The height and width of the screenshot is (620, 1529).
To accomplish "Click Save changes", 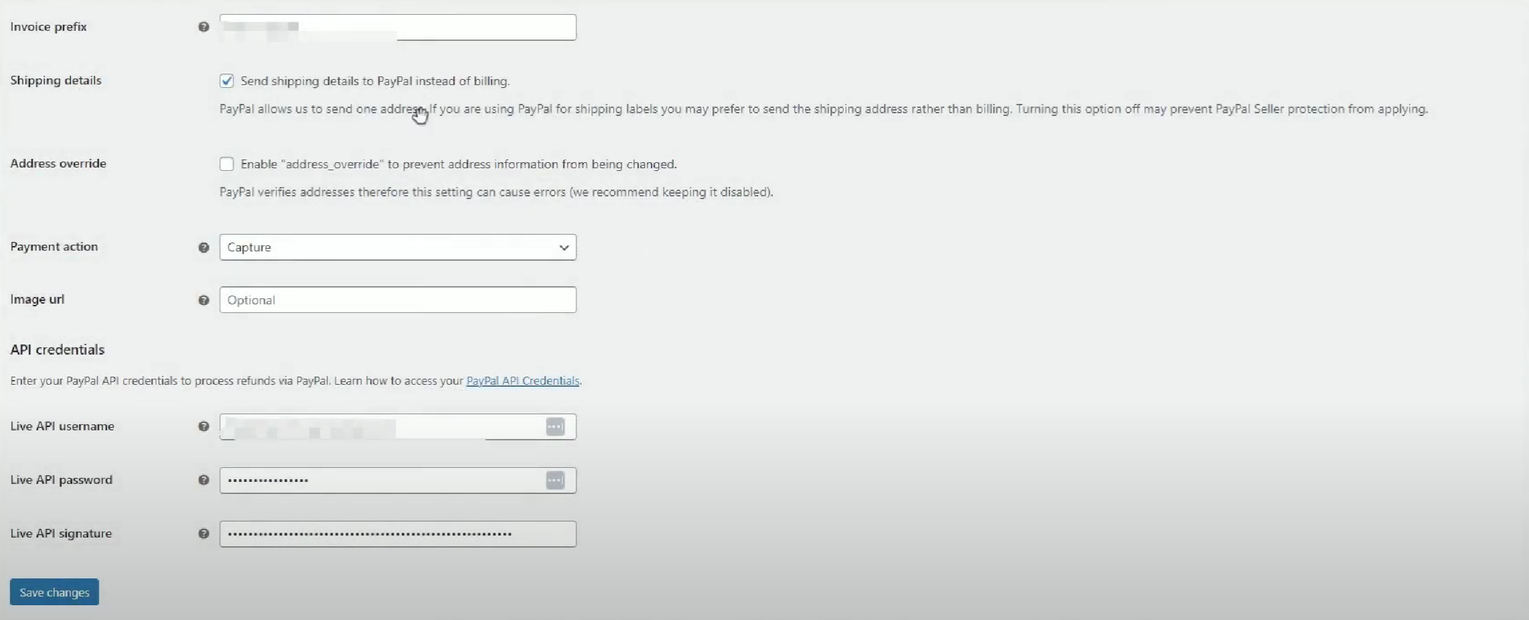I will 54,592.
